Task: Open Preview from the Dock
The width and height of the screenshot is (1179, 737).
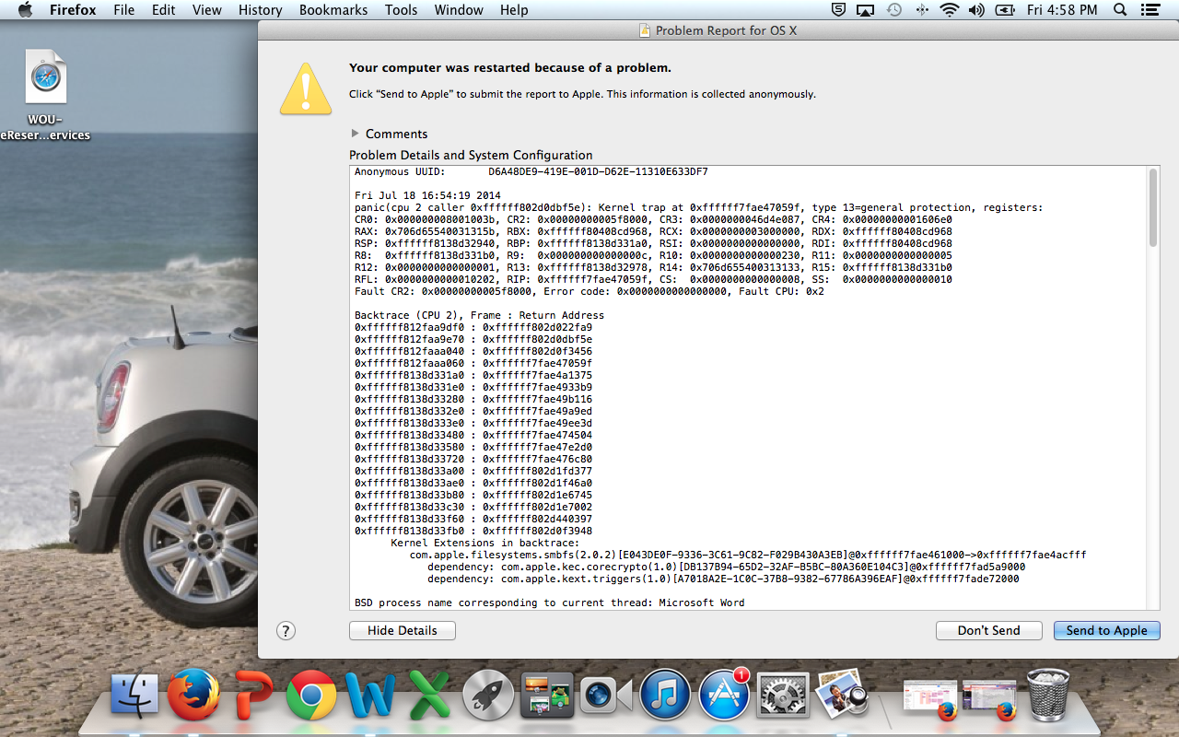Action: tap(841, 694)
